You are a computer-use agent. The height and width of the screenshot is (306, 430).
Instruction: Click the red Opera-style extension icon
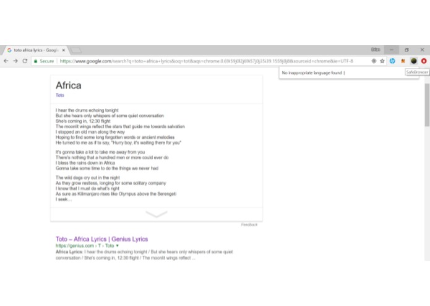[x=424, y=61]
